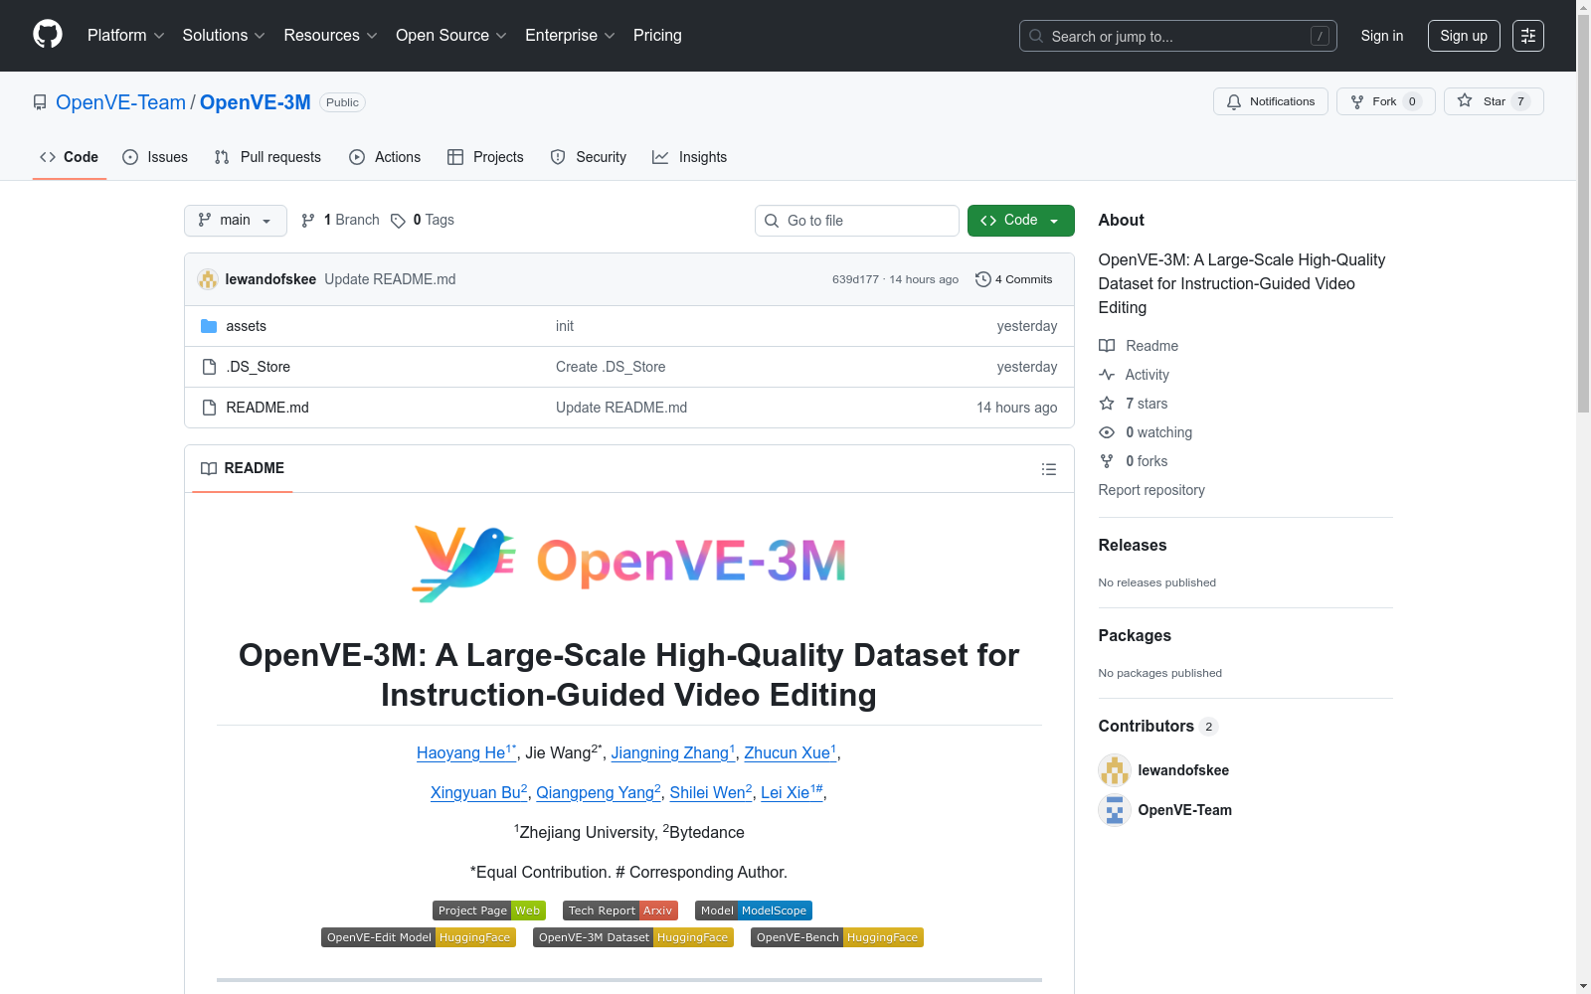The image size is (1591, 994).
Task: Select the README tab header
Action: tap(243, 468)
